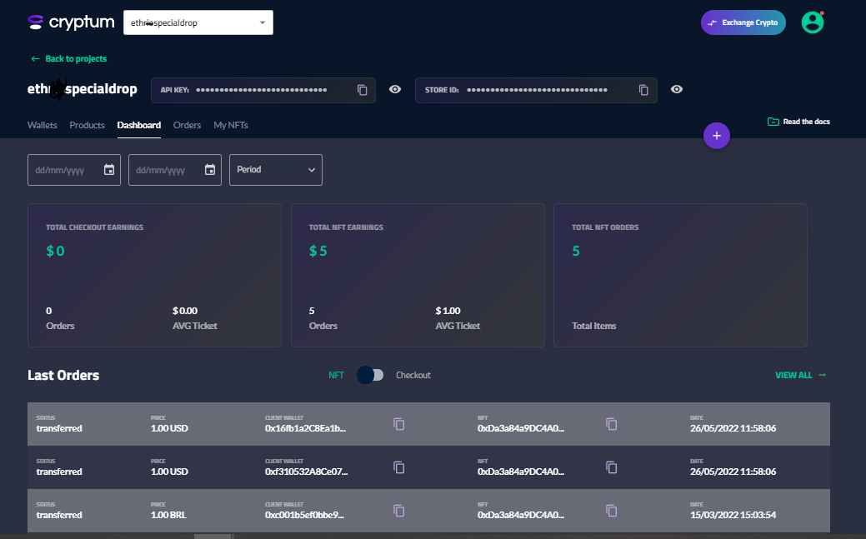Image resolution: width=866 pixels, height=539 pixels.
Task: Open the project selector dropdown
Action: click(x=198, y=22)
